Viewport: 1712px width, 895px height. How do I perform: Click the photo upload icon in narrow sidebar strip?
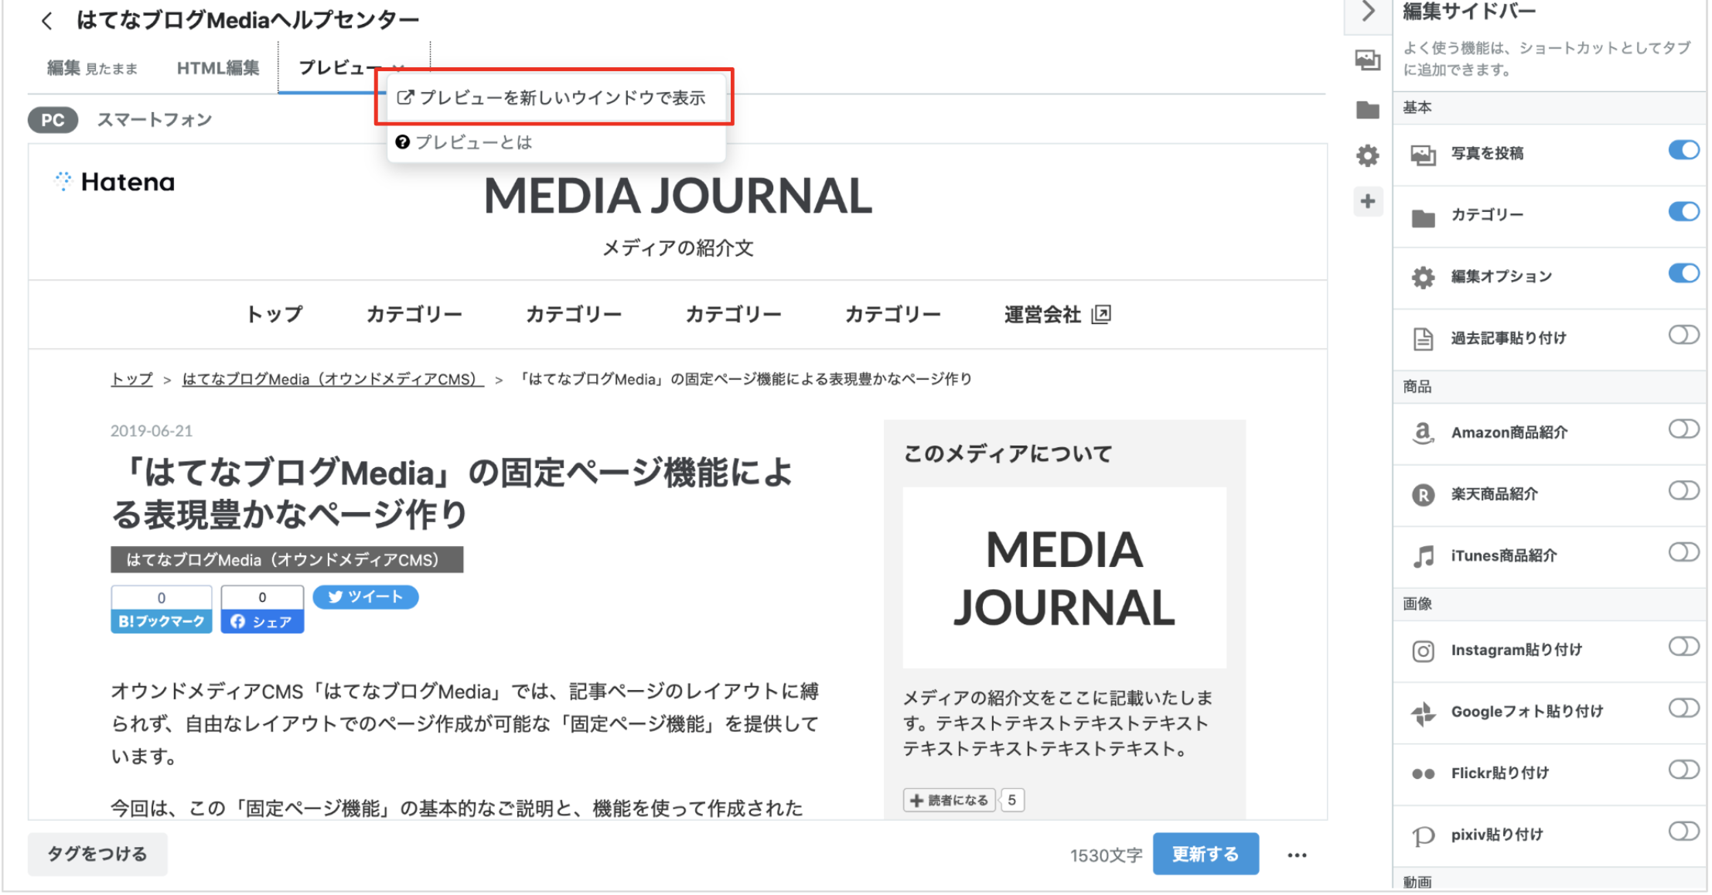coord(1367,60)
